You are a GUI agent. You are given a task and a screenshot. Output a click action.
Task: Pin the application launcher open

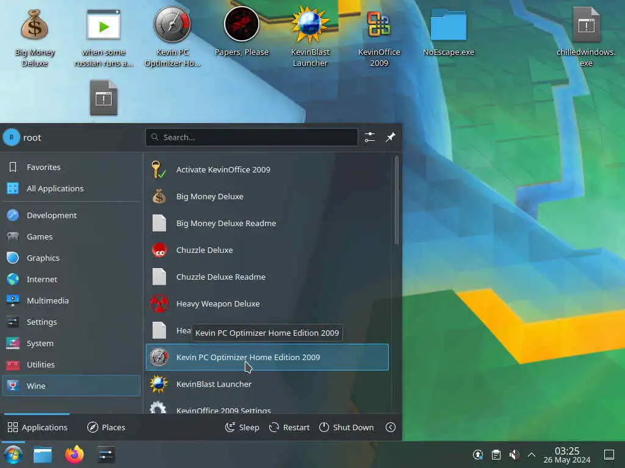point(390,137)
